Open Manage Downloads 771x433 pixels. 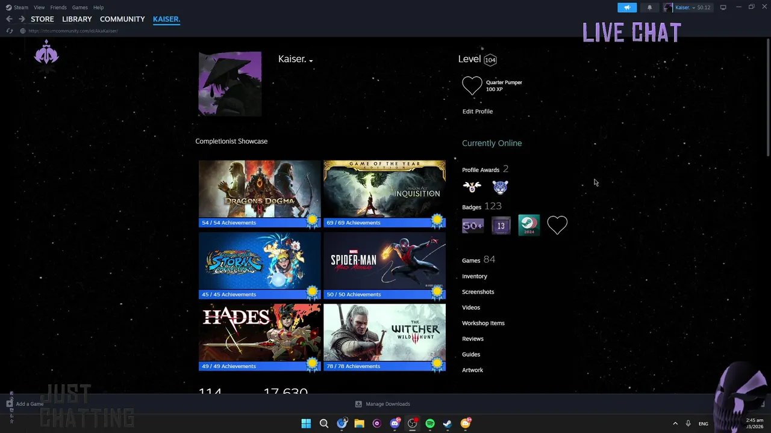(382, 404)
